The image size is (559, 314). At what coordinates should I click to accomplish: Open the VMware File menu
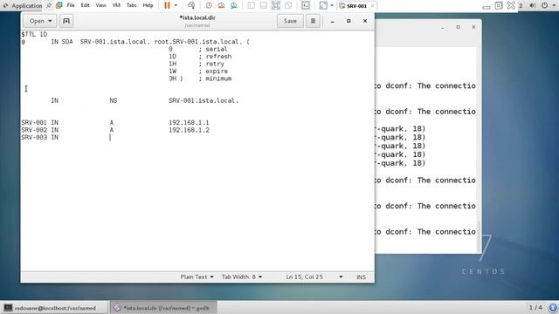(71, 5)
